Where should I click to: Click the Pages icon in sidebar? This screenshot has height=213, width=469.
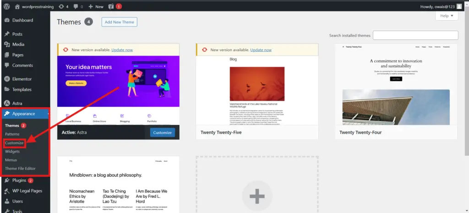point(7,55)
